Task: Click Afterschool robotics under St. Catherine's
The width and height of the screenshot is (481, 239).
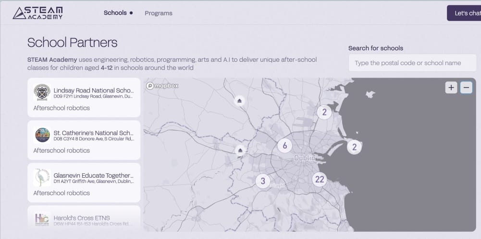Action: (x=62, y=150)
